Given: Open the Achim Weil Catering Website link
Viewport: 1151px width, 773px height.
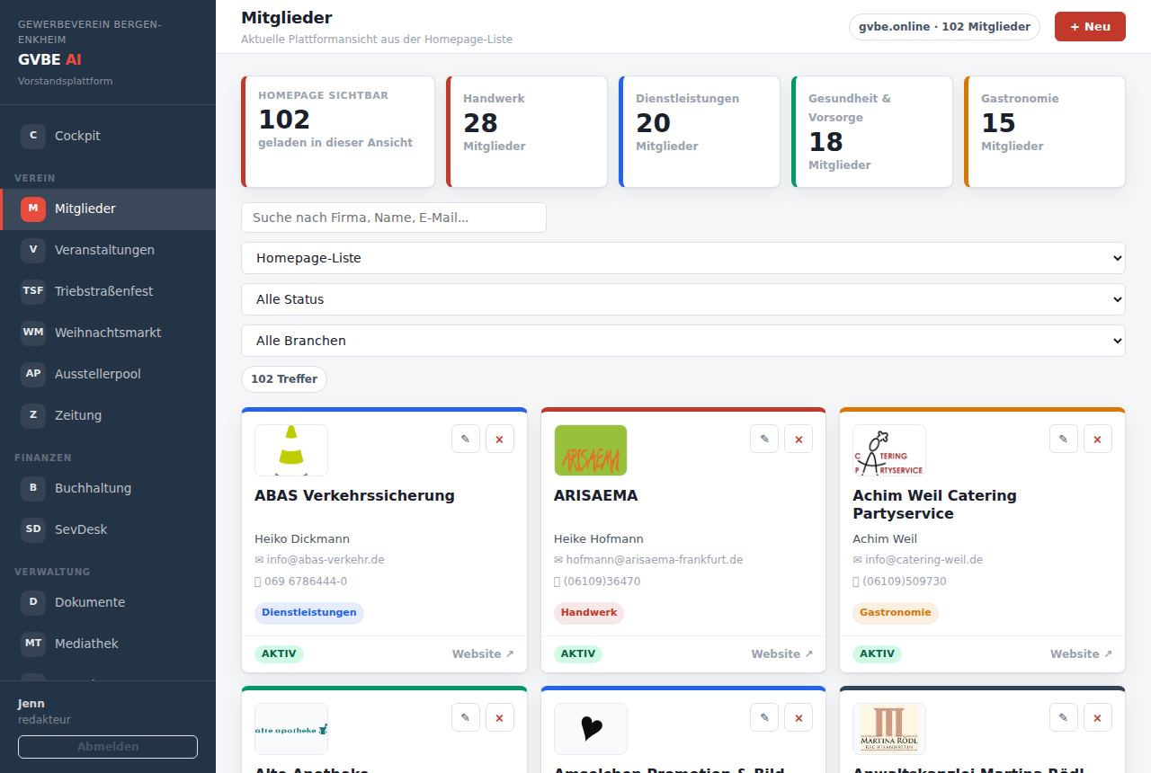Looking at the screenshot, I should [x=1081, y=654].
